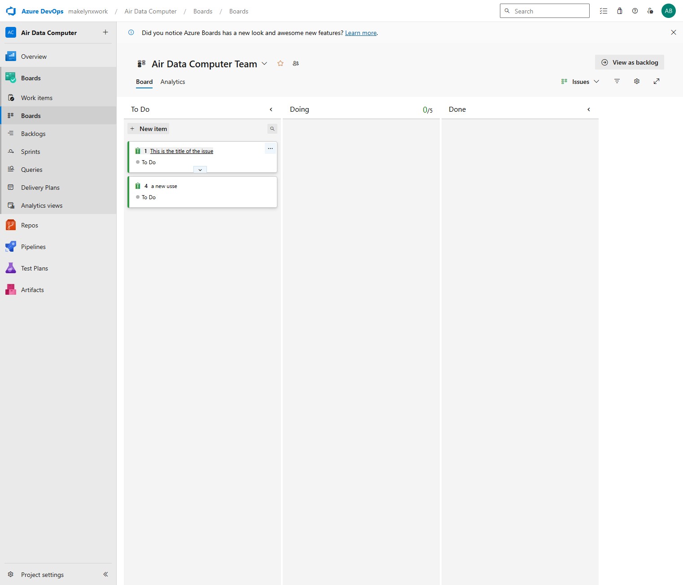Open the Marketplace shopping bag icon
683x585 pixels.
620,11
